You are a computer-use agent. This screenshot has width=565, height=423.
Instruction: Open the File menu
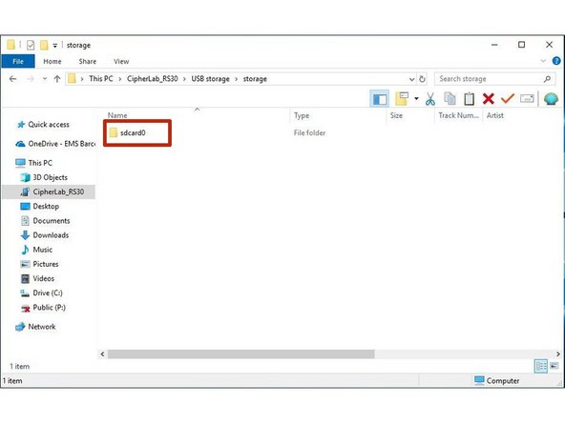click(18, 61)
